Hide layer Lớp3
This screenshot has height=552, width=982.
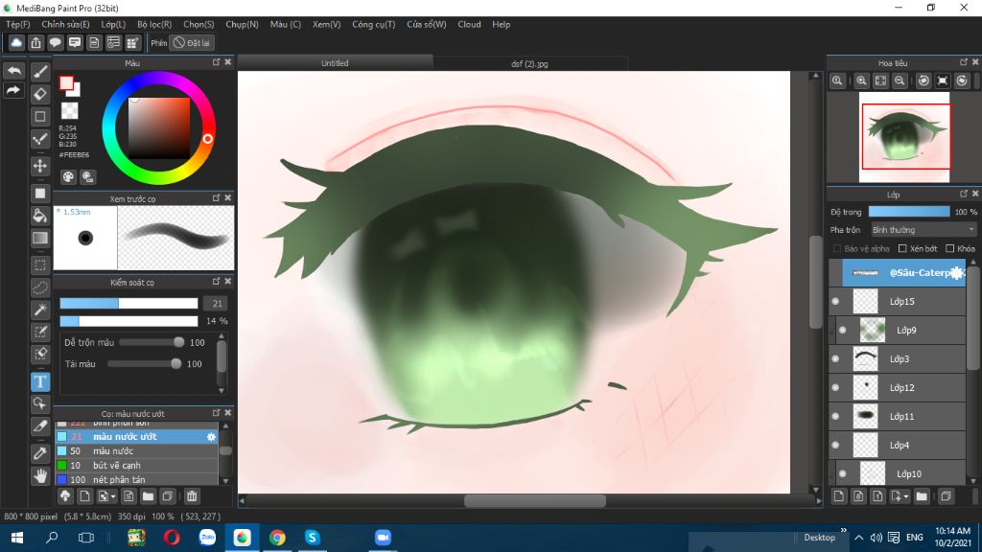835,358
